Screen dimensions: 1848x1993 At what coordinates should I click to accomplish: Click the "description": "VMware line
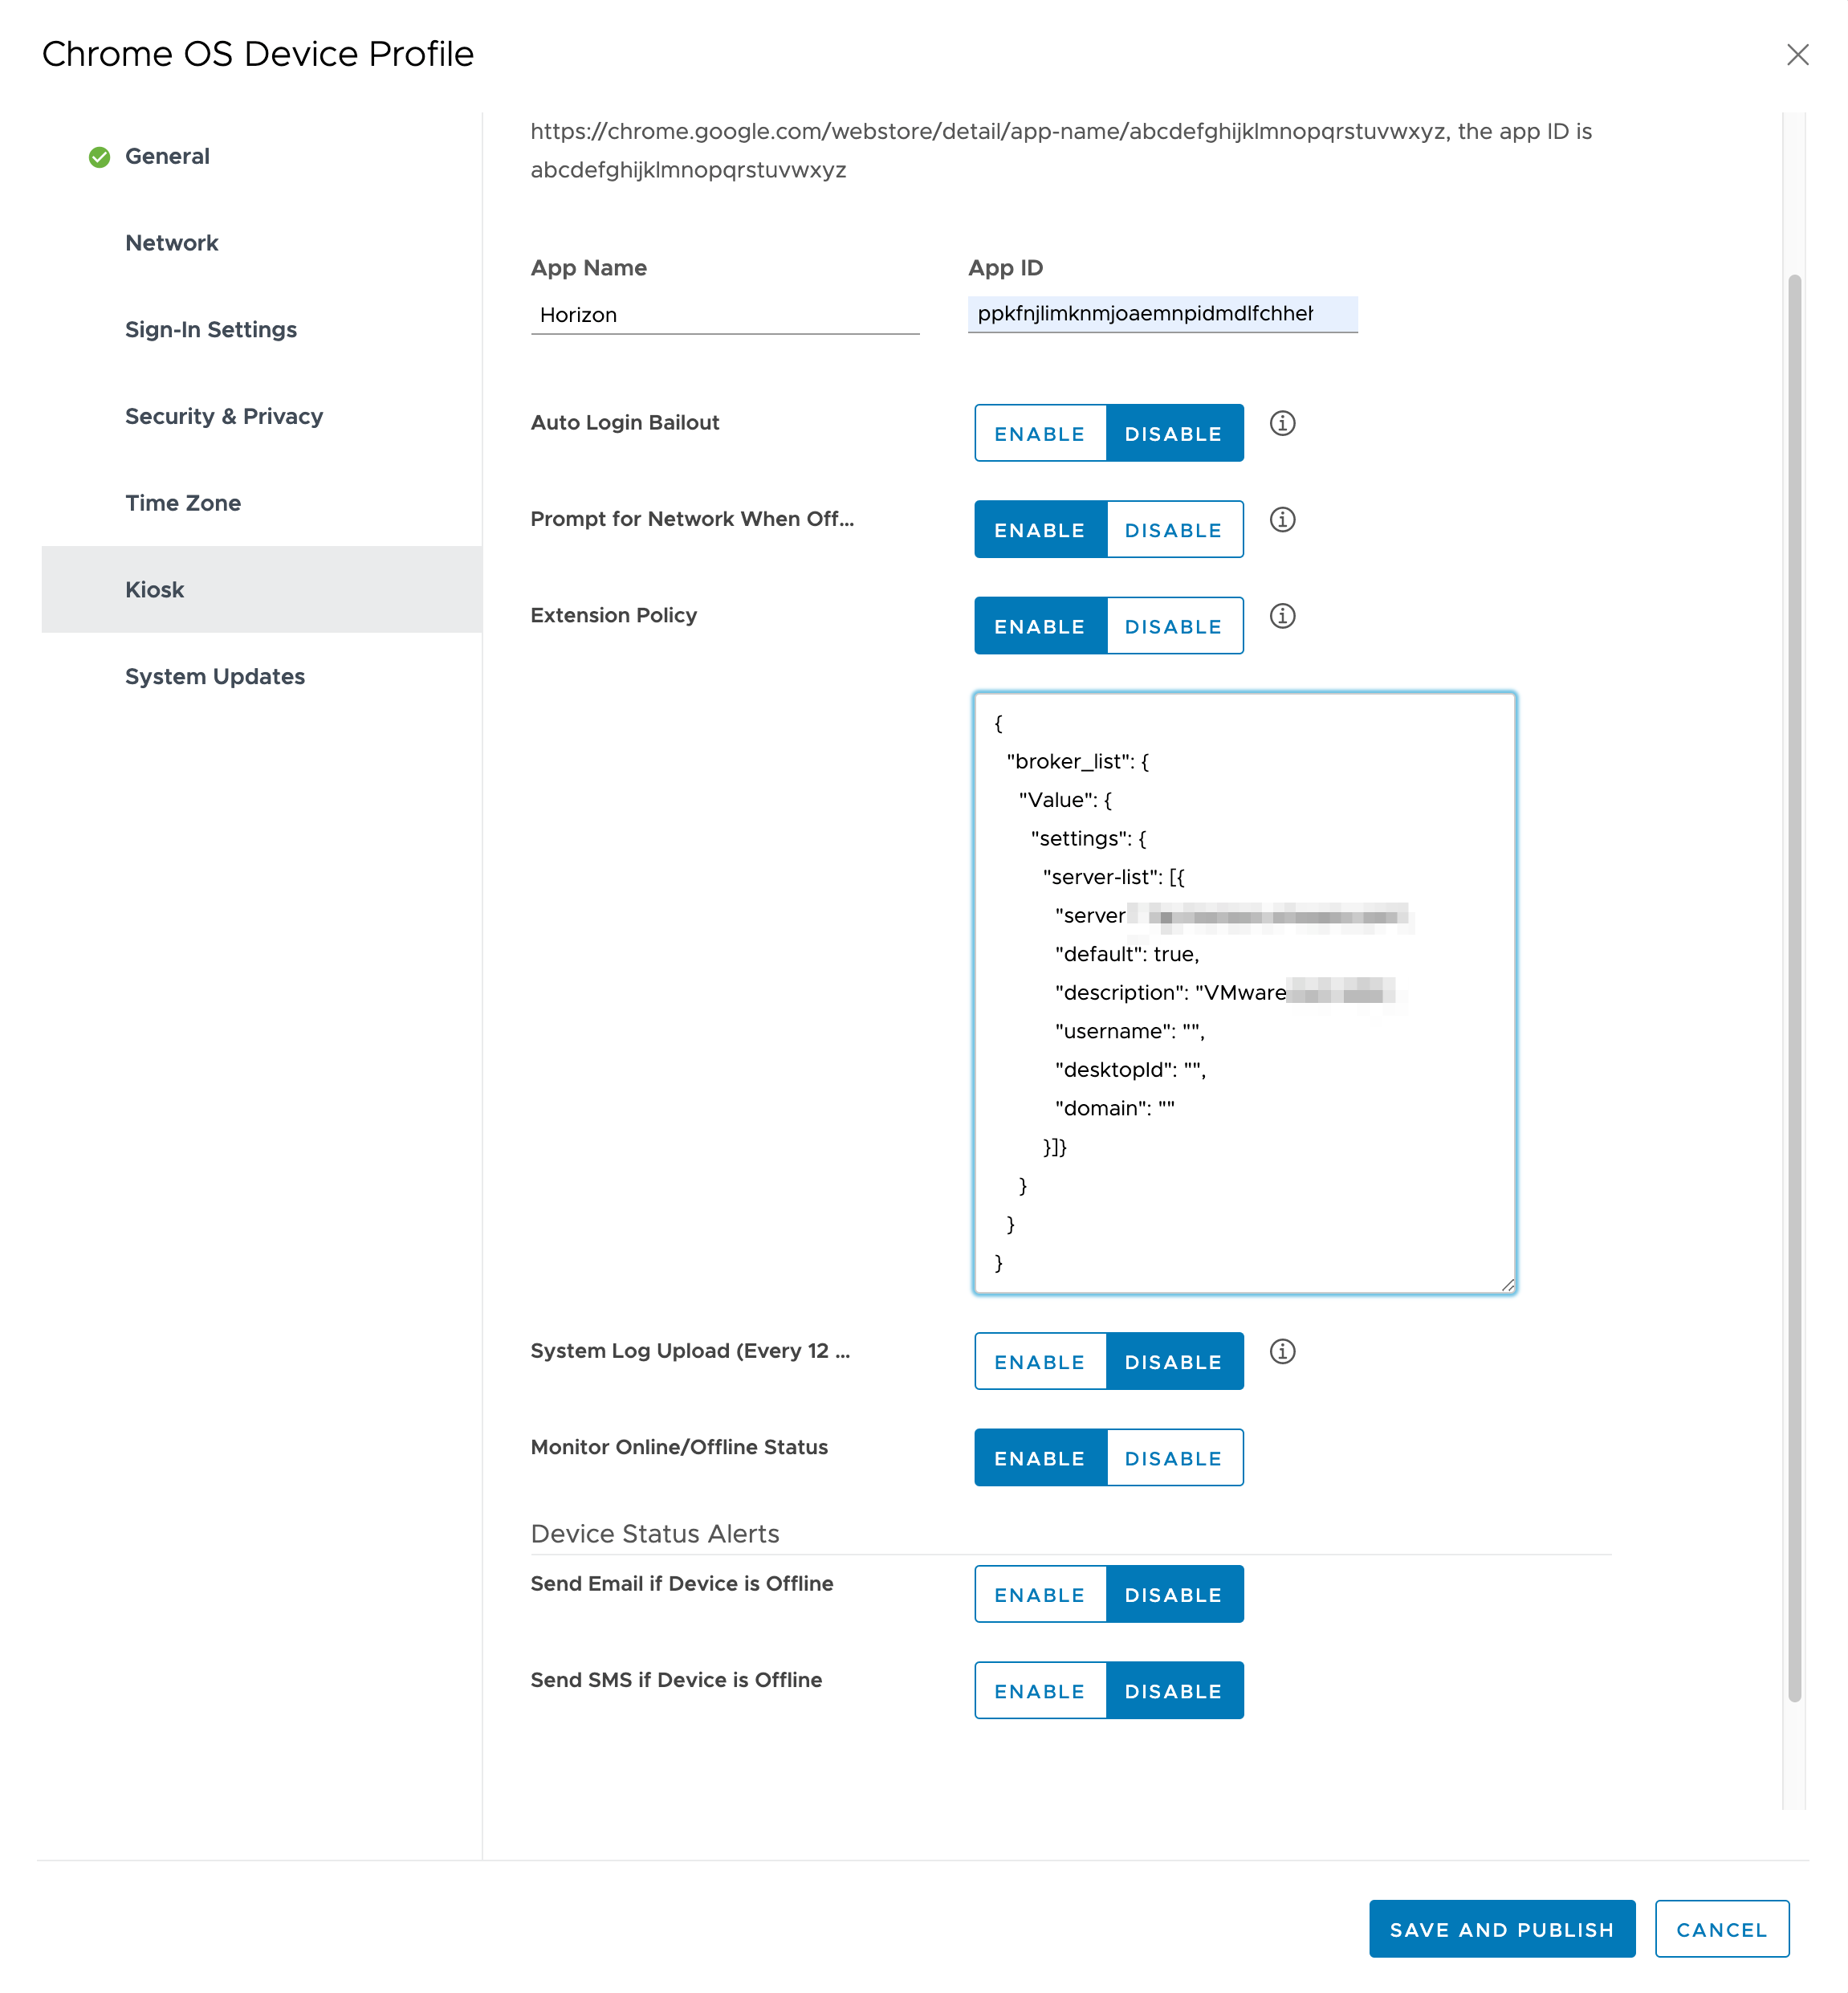pyautogui.click(x=1171, y=993)
